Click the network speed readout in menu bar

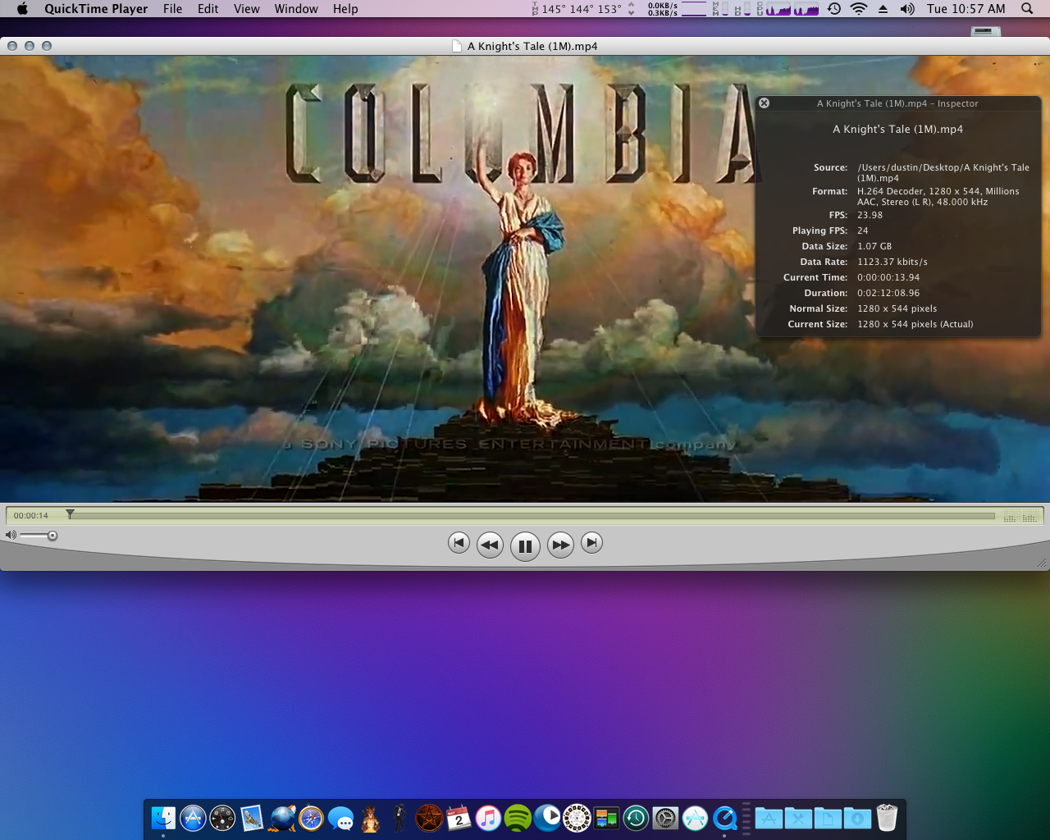[x=663, y=9]
